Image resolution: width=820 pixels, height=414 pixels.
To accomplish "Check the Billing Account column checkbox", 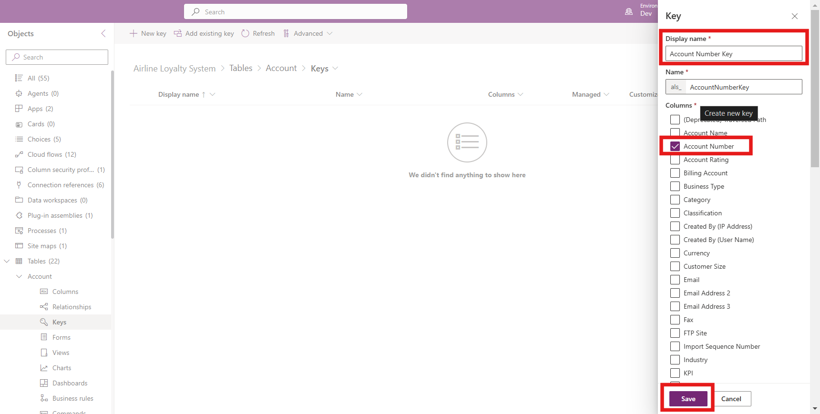I will pos(675,173).
